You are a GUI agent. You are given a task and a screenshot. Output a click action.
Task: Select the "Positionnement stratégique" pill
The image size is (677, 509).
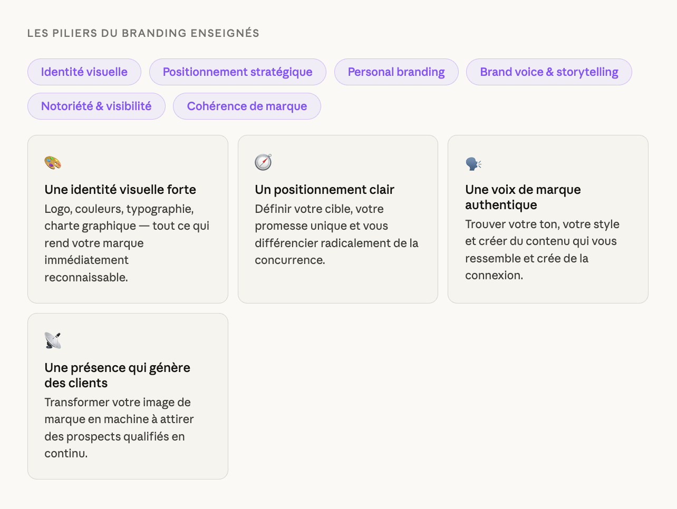click(x=237, y=72)
